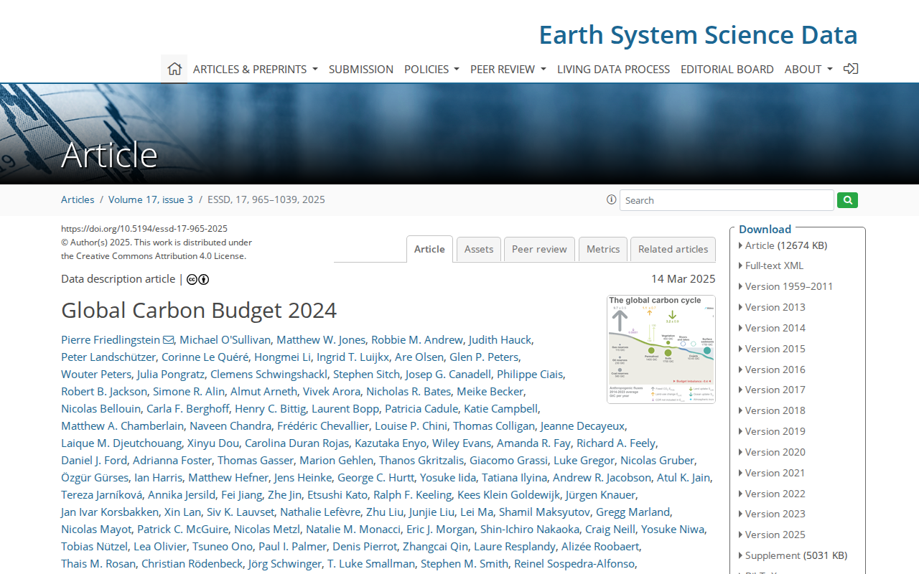Download the Article PDF (12674 KB)

[x=786, y=245]
